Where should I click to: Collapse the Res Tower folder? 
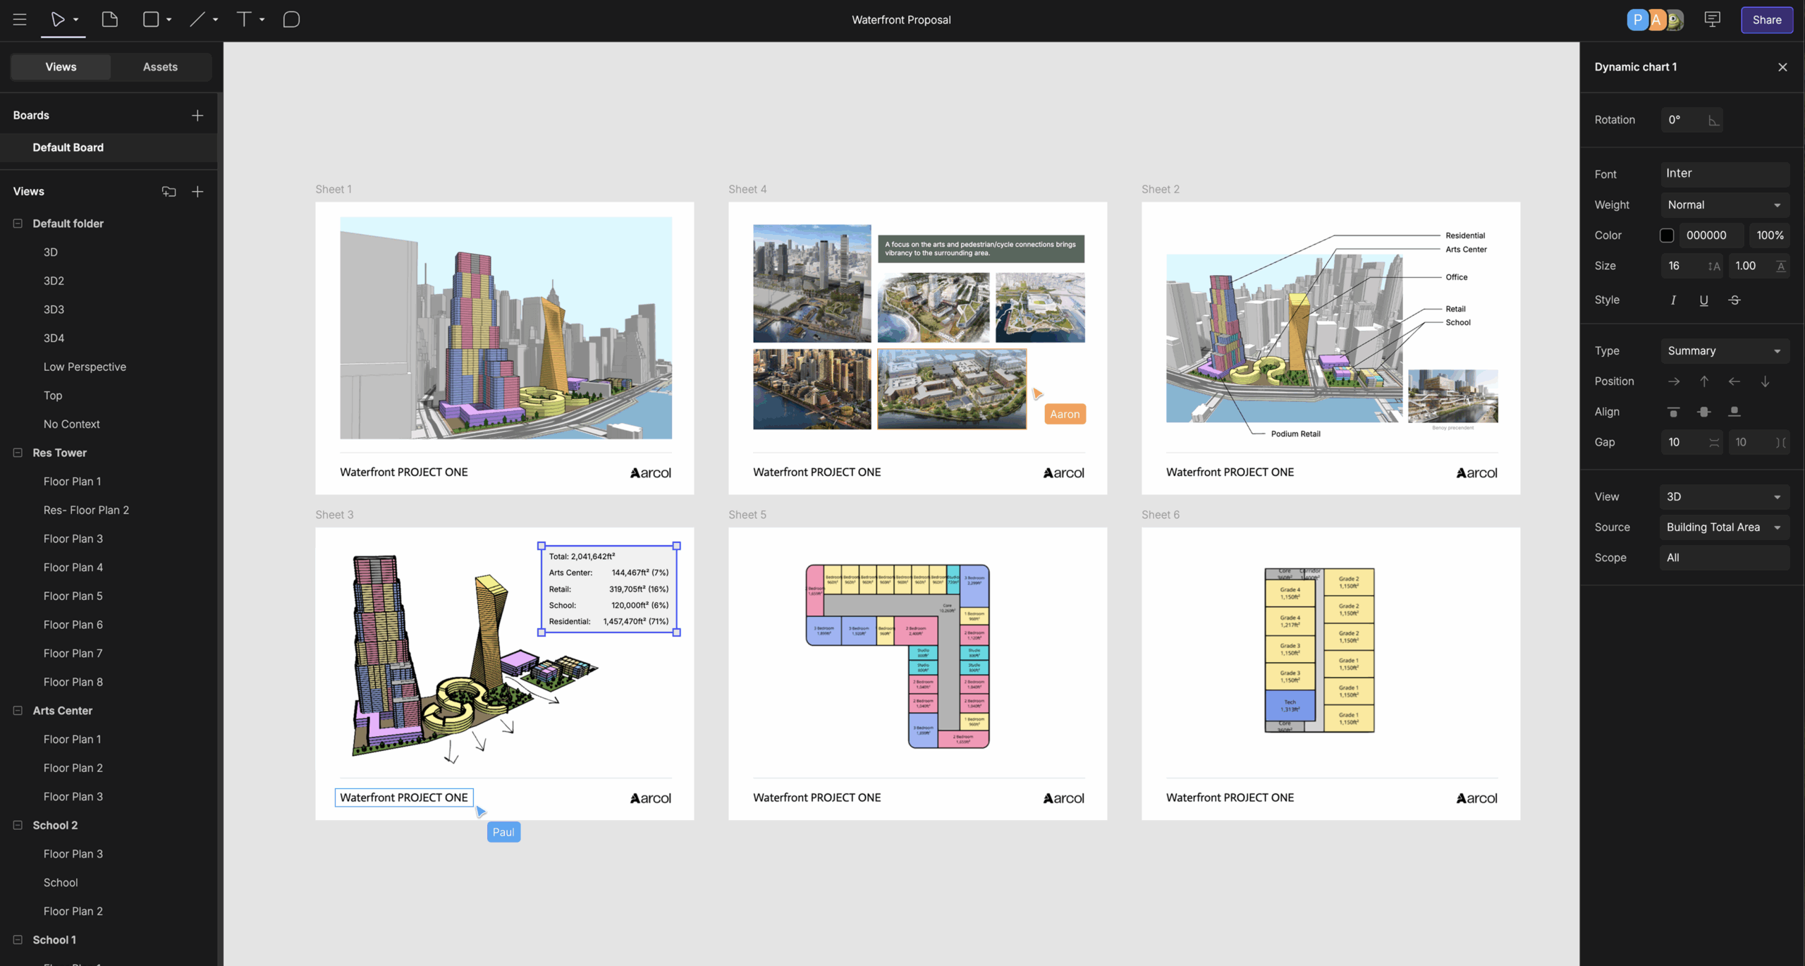coord(18,453)
